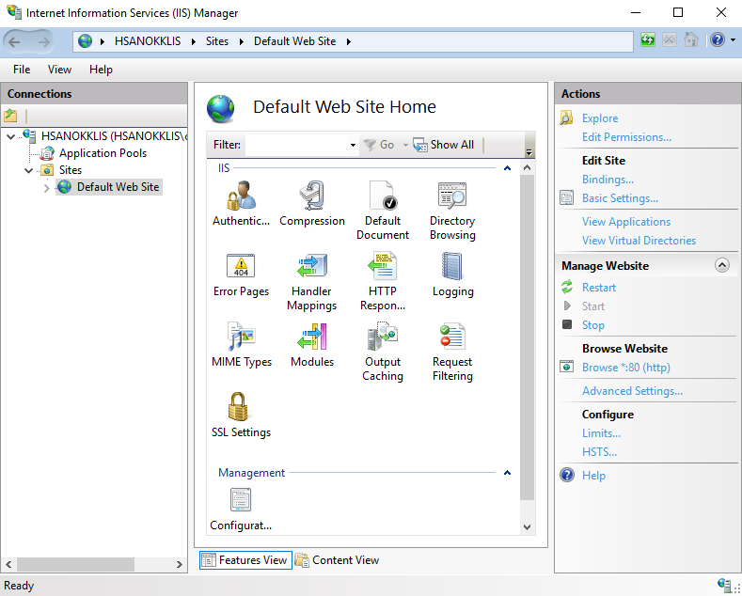Viewport: 742px width, 596px height.
Task: Collapse the Management feature group
Action: [507, 473]
